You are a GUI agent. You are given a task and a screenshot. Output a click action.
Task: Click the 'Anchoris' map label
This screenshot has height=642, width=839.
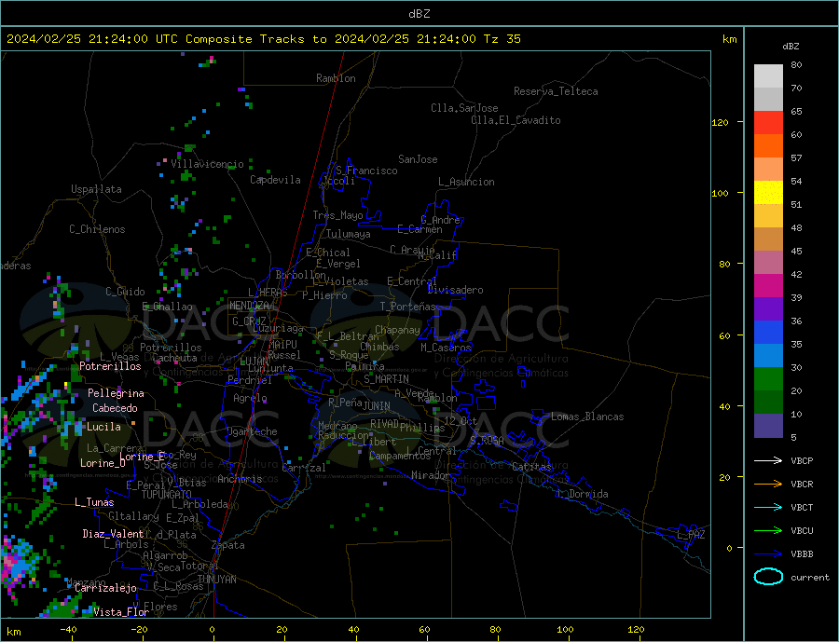point(240,479)
